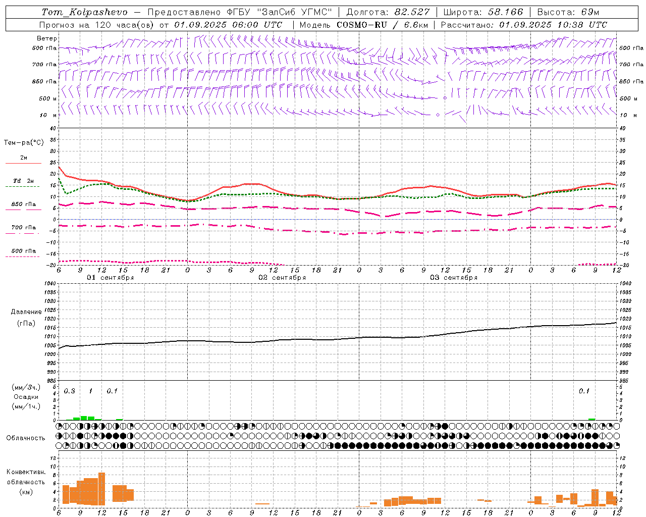Select the 850 гПа temperature legend entry
Screen dimensions: 646x517
pyautogui.click(x=23, y=206)
